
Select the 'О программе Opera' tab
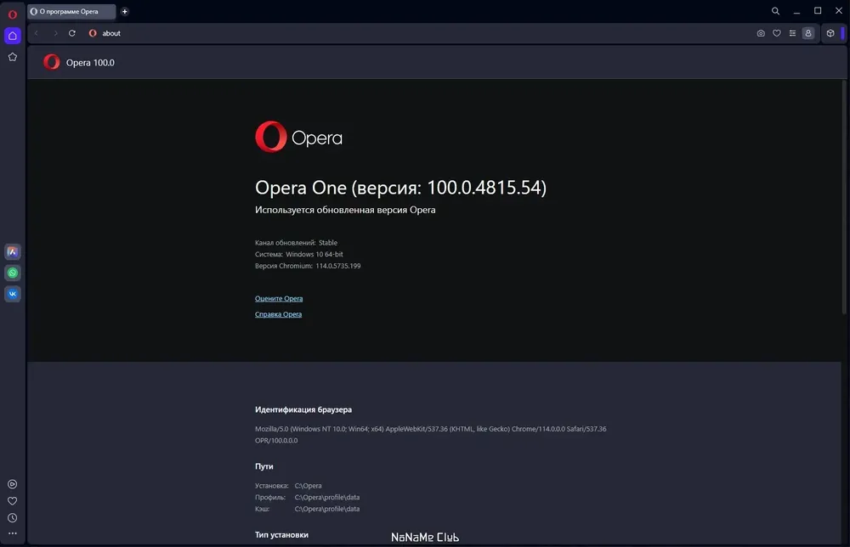click(x=71, y=11)
